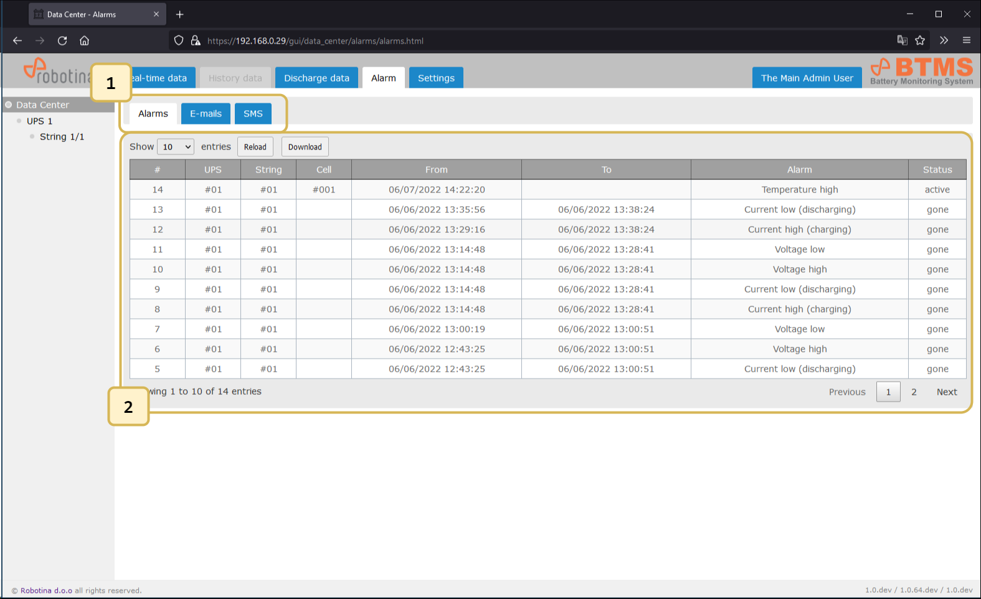Show more toolbar tools chevron
Viewport: 981px width, 599px height.
click(x=944, y=40)
